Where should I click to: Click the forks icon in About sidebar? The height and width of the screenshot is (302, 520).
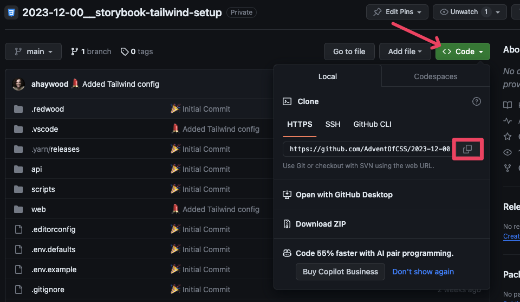coord(508,168)
